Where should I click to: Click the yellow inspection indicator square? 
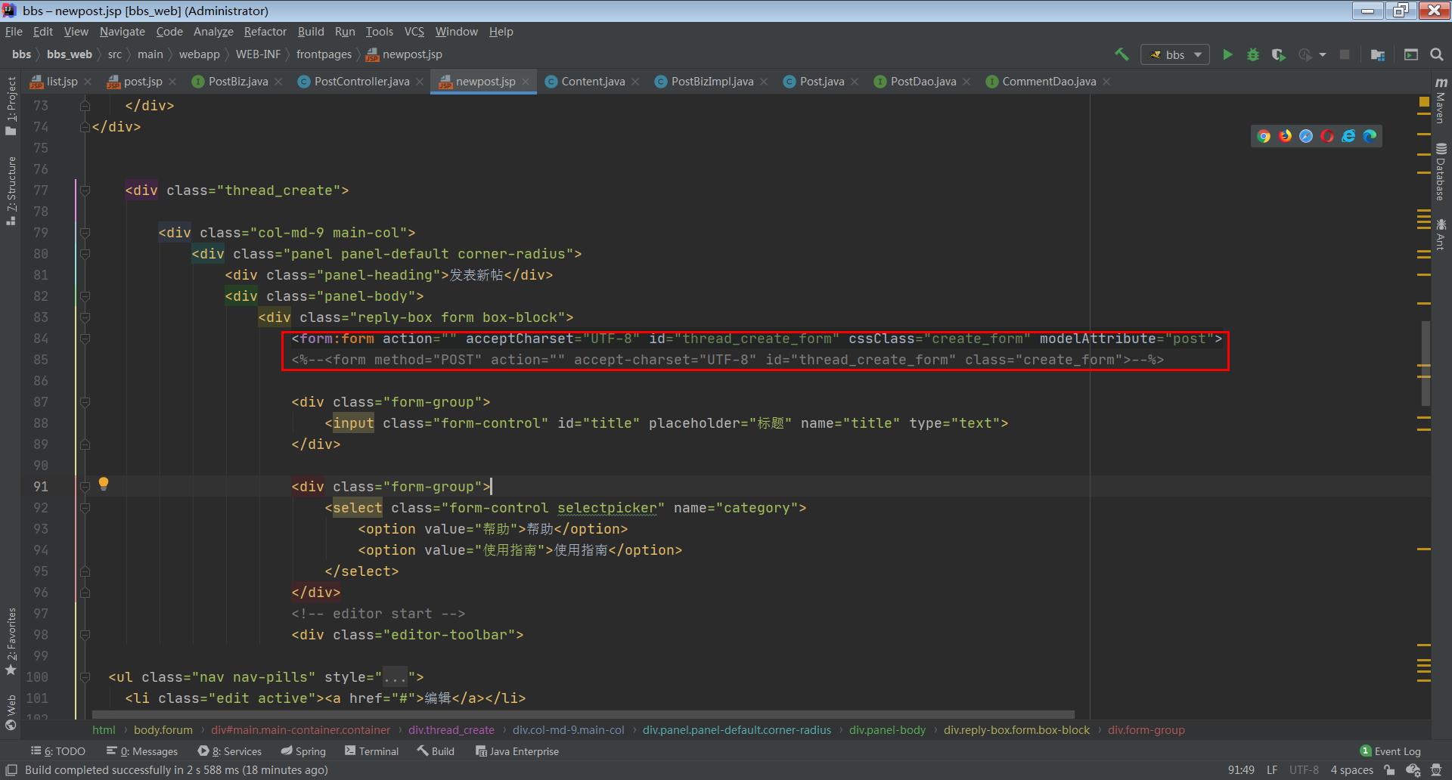click(x=1424, y=101)
